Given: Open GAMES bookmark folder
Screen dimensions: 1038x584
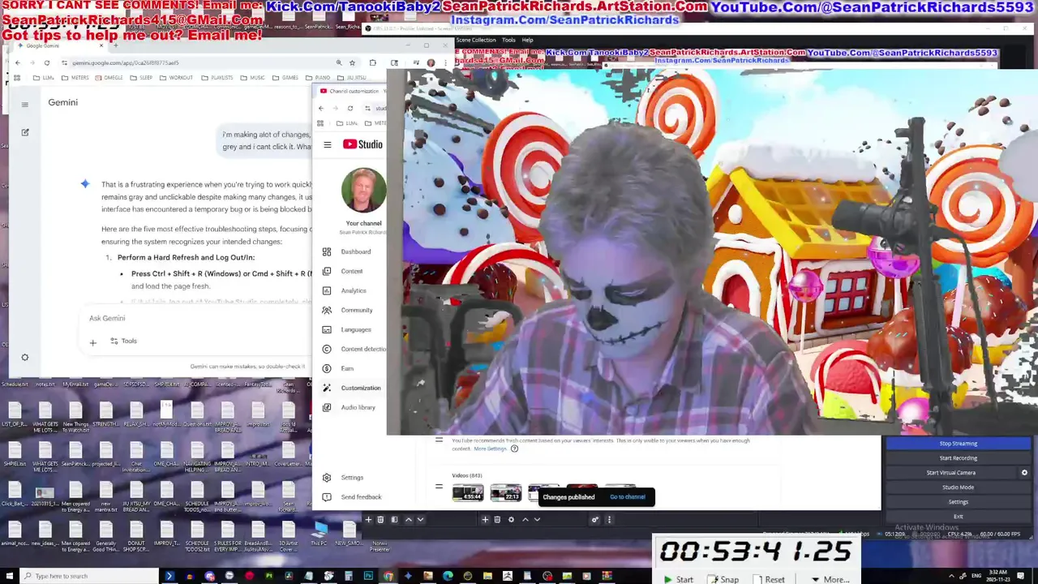Looking at the screenshot, I should coord(285,78).
